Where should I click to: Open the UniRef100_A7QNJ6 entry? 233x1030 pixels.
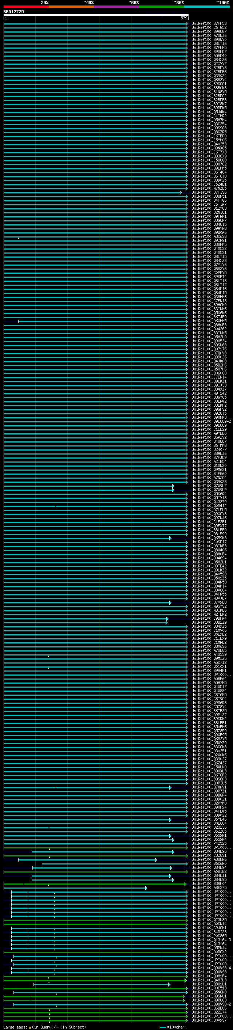click(x=209, y=35)
